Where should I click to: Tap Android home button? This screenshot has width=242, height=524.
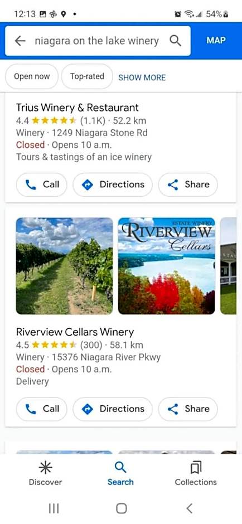click(x=122, y=508)
